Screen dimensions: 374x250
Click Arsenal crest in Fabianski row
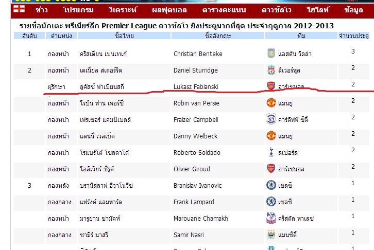(271, 86)
